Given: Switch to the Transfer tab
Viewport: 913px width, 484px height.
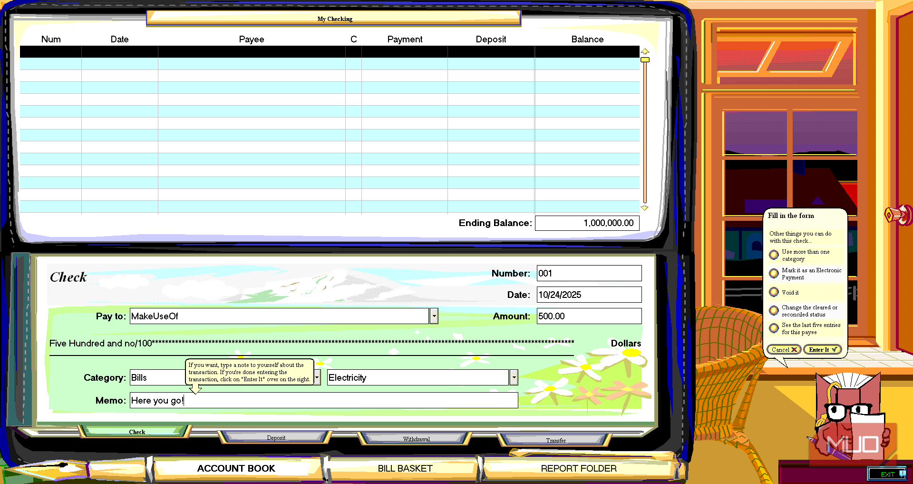Looking at the screenshot, I should [x=555, y=440].
